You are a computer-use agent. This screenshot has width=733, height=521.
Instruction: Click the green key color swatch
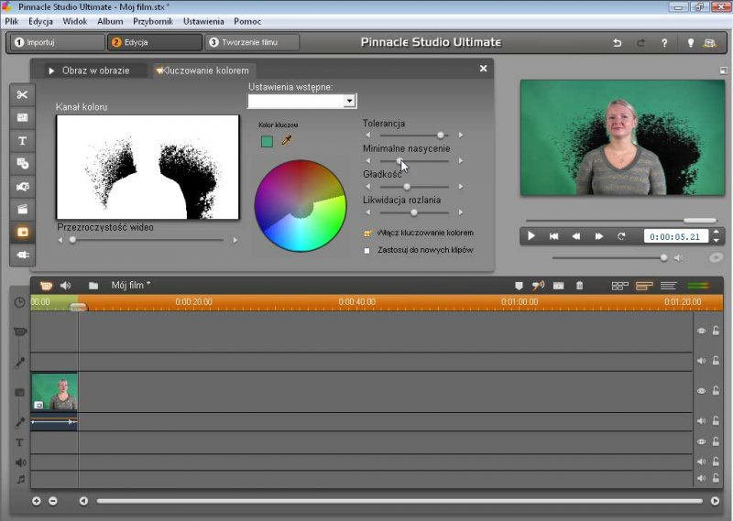267,141
